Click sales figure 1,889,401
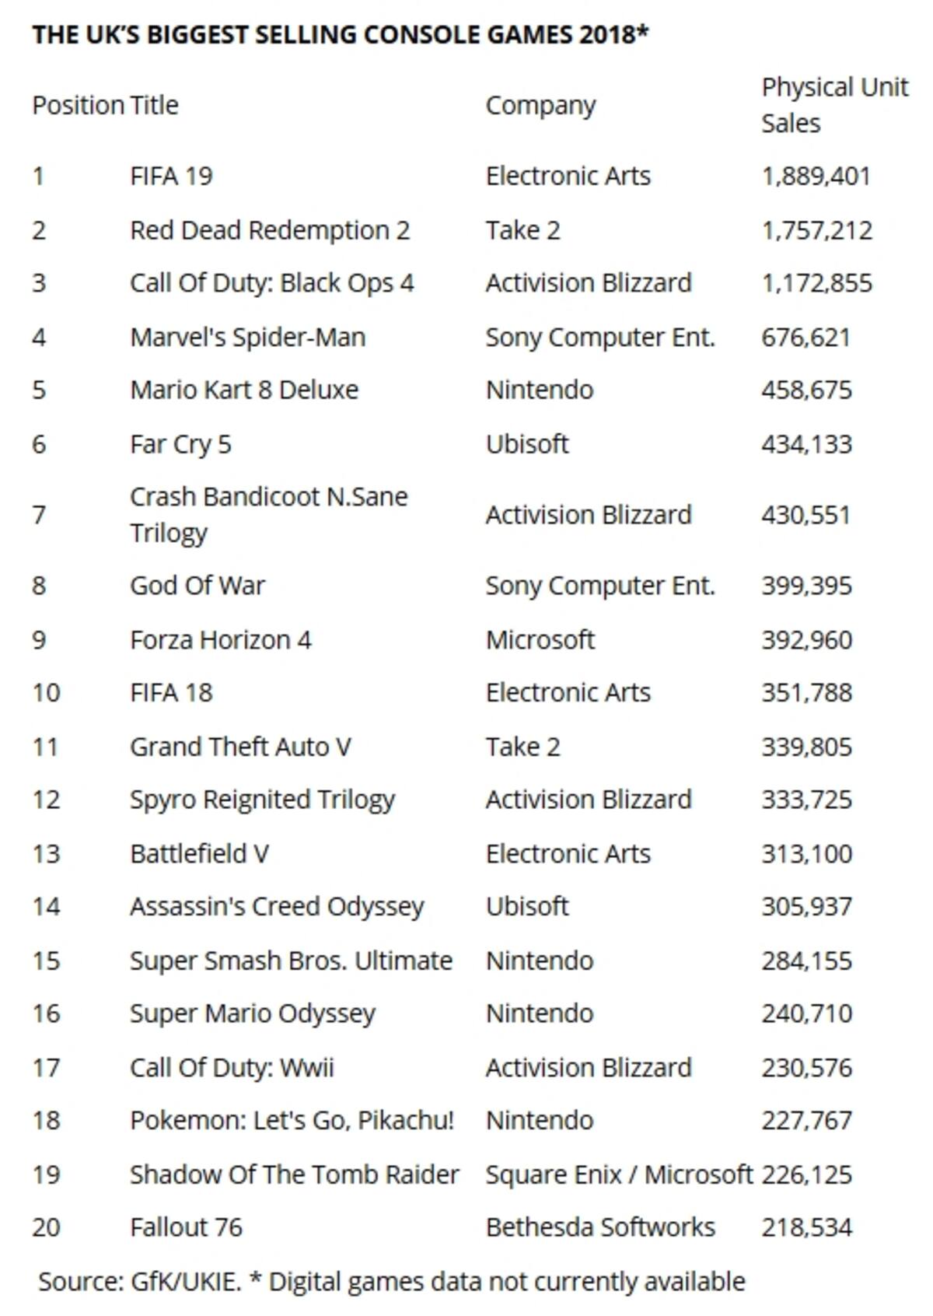The image size is (933, 1316). (x=816, y=177)
